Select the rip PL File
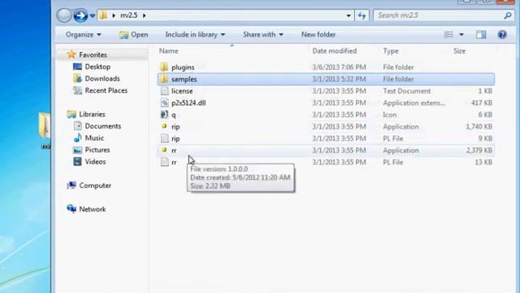The width and height of the screenshot is (520, 293). 175,139
